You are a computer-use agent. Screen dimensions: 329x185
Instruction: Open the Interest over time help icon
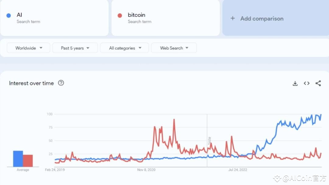click(x=61, y=83)
